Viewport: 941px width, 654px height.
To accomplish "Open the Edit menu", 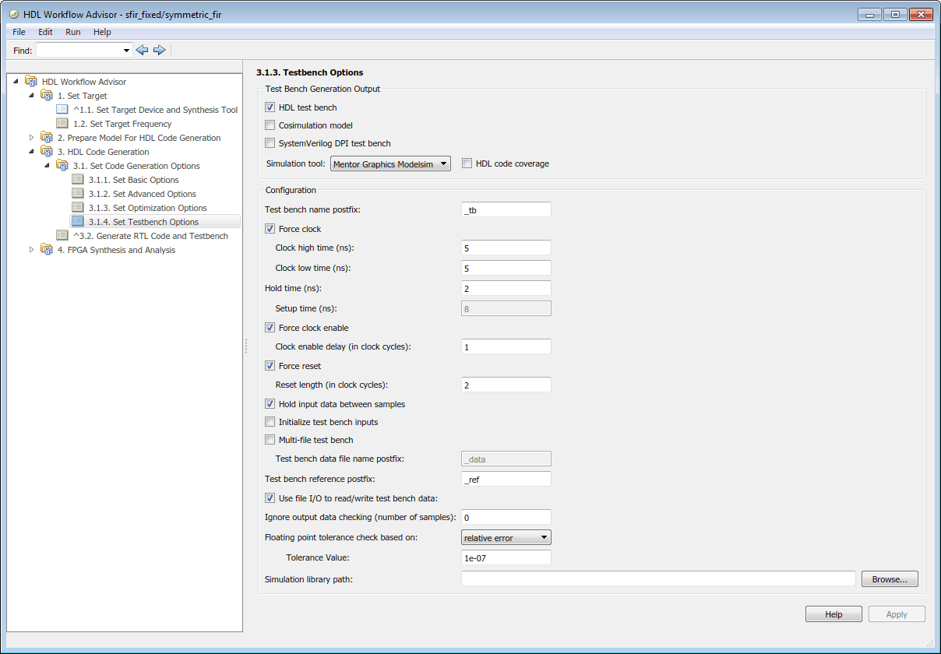I will [45, 32].
